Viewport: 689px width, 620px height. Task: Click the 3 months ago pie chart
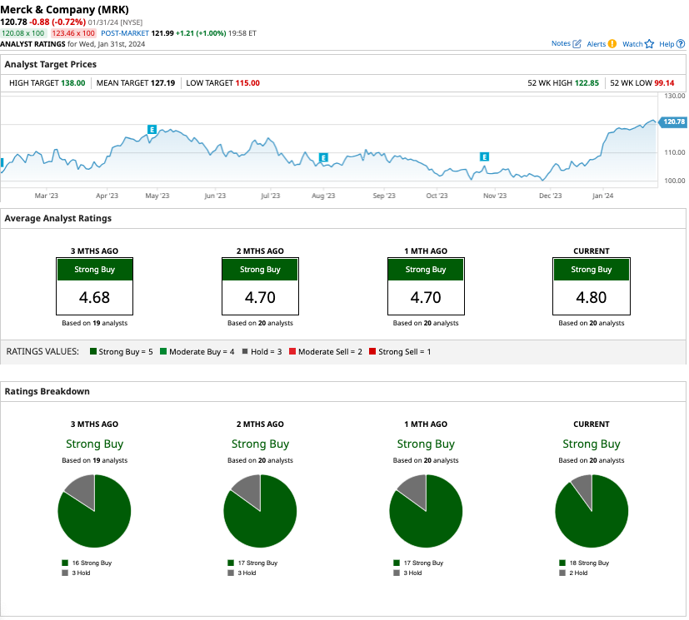point(94,511)
